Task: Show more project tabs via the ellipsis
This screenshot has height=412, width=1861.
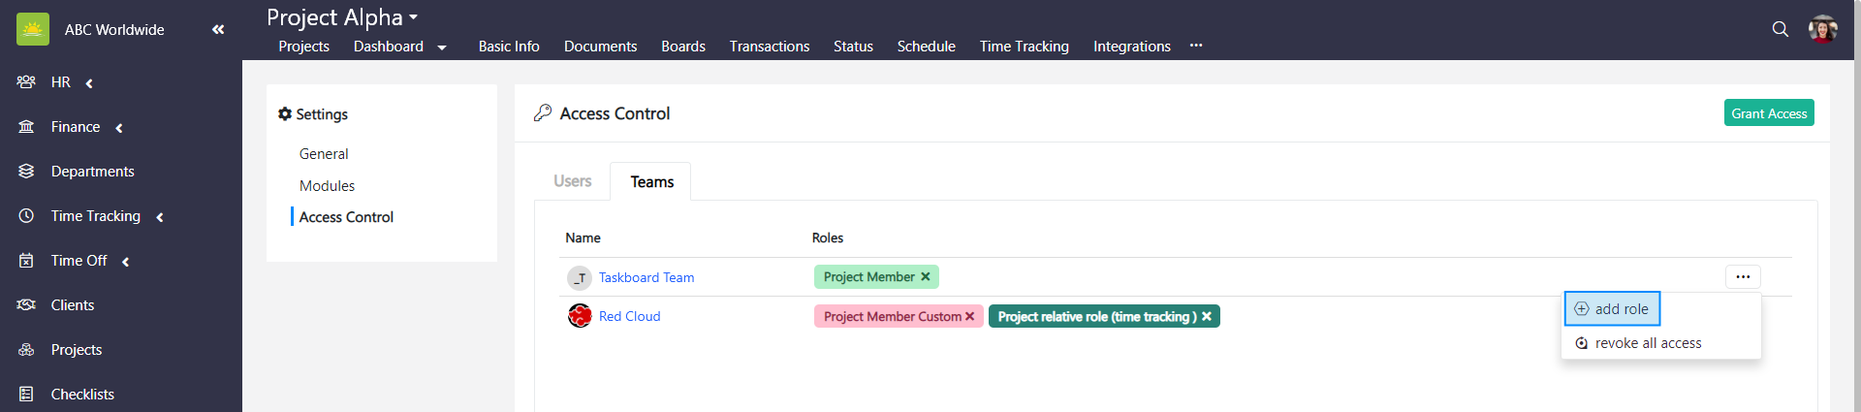Action: [1196, 46]
